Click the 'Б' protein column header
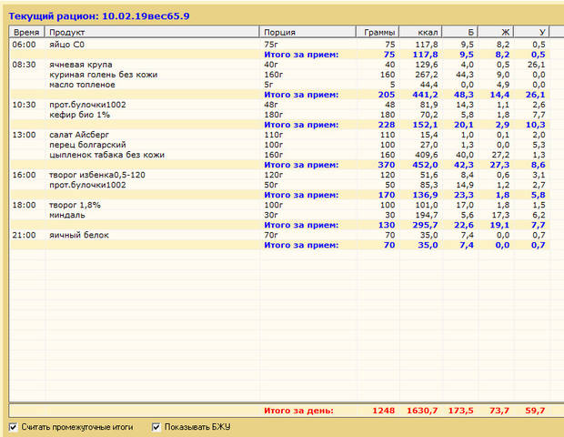 (x=460, y=32)
